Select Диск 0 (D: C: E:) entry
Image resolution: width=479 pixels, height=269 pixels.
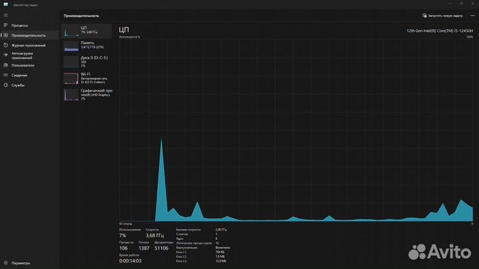pos(87,61)
